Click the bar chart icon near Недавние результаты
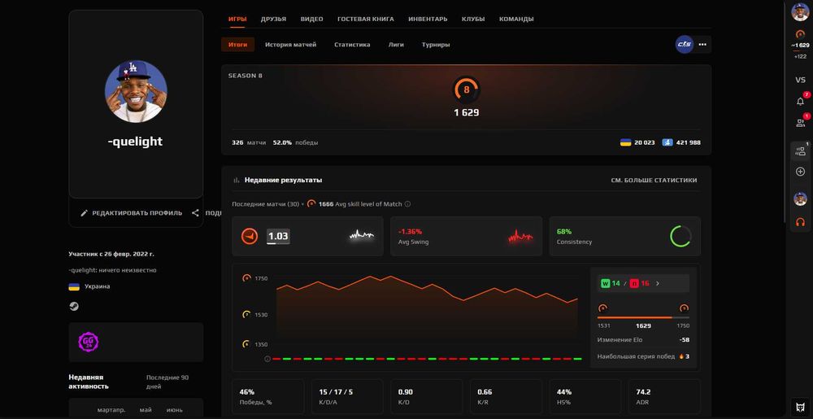The height and width of the screenshot is (419, 813). 237,180
